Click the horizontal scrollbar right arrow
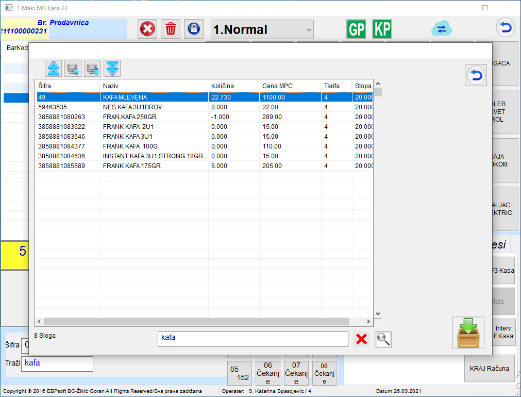 [368, 322]
